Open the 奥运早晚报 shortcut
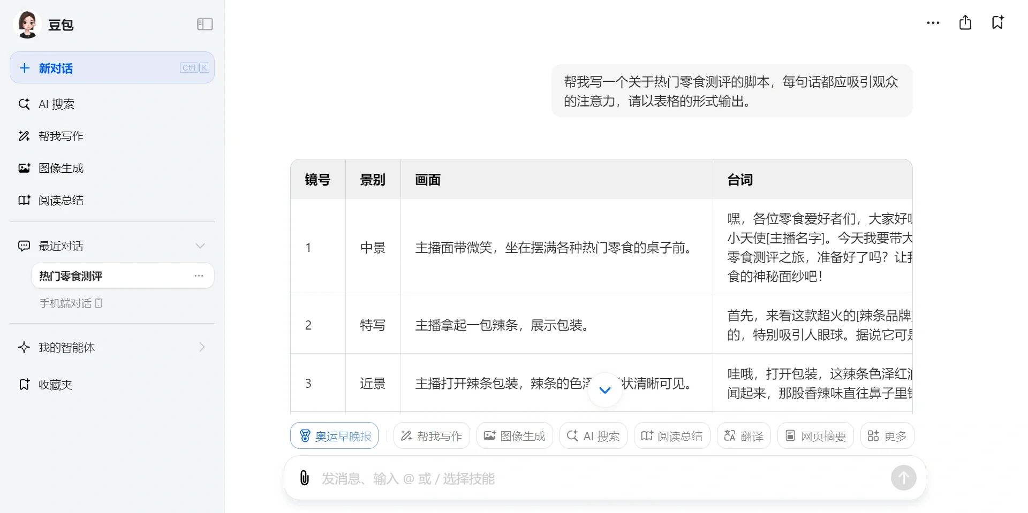The height and width of the screenshot is (513, 1028). 334,435
